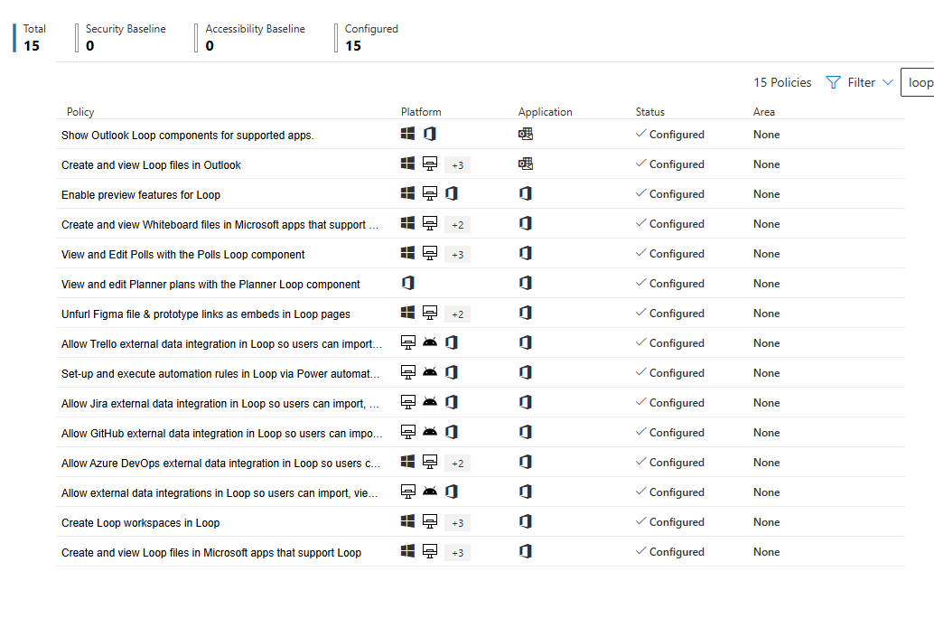
Task: Click the 15 Policies count label
Action: point(782,82)
